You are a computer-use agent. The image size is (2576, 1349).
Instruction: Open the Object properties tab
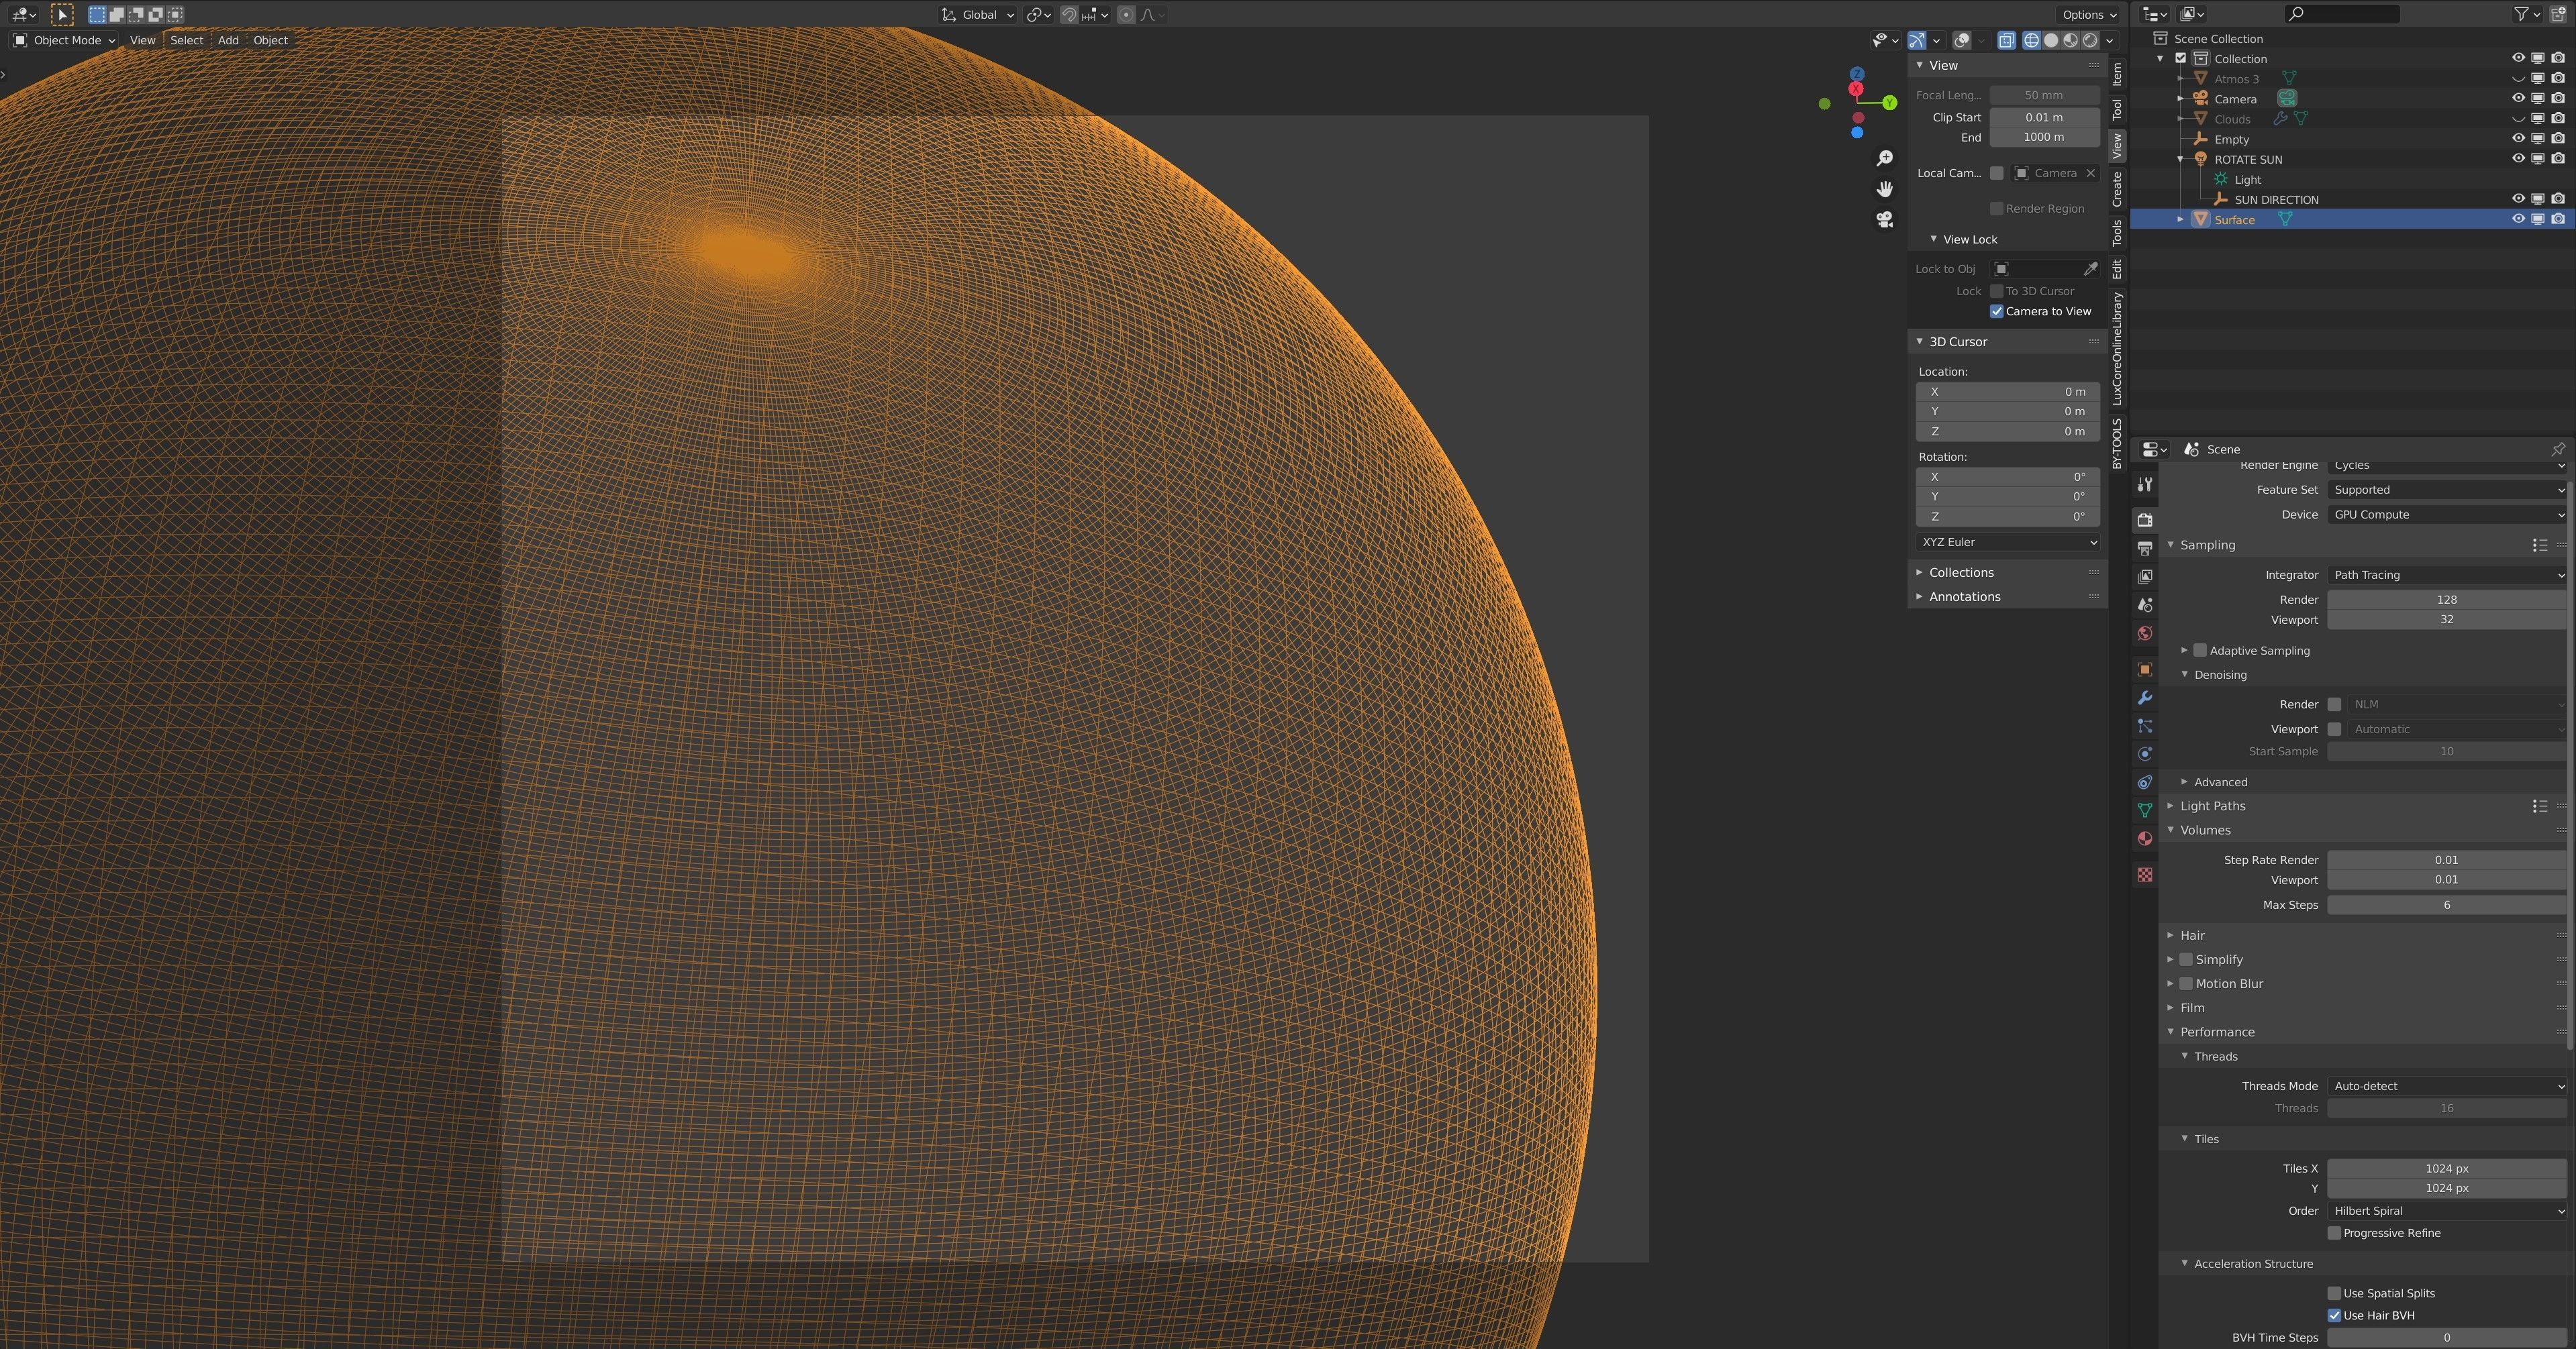click(x=2144, y=669)
